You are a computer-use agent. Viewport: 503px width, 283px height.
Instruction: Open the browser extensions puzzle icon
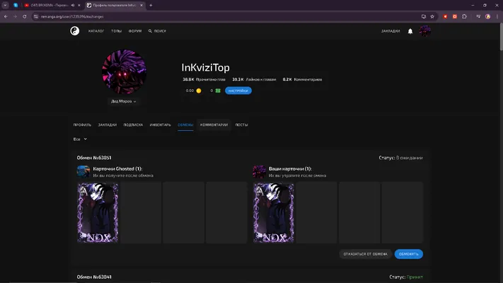pyautogui.click(x=464, y=16)
